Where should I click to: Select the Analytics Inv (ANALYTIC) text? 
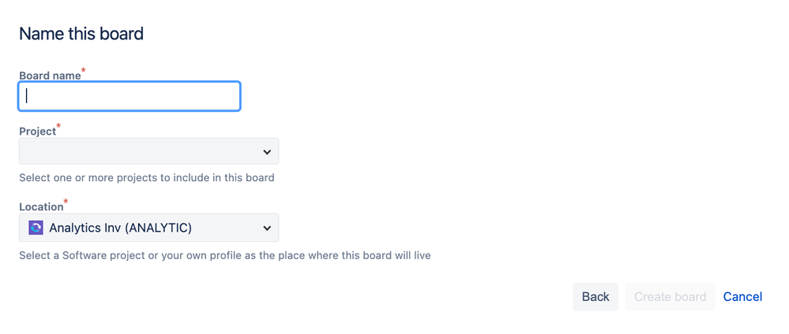[120, 228]
